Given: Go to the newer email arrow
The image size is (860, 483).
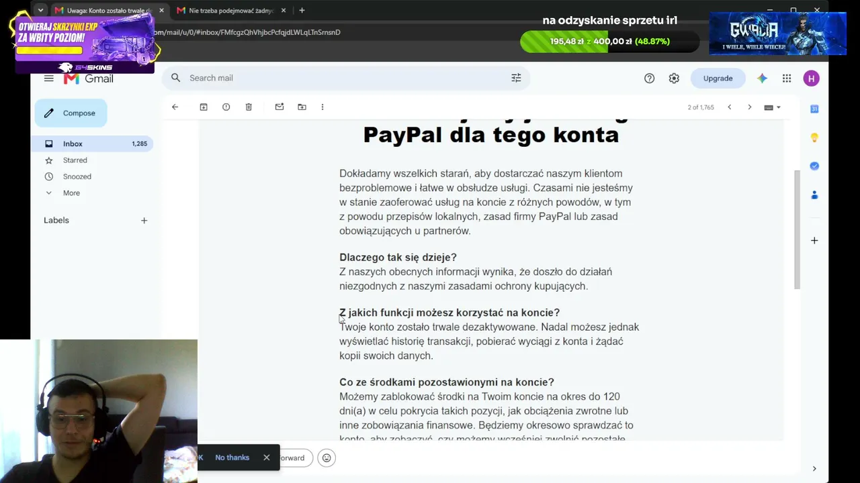Looking at the screenshot, I should (x=729, y=107).
